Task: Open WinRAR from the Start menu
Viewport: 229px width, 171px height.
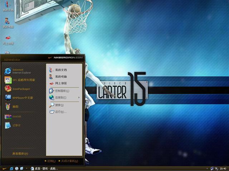Action: (x=13, y=116)
